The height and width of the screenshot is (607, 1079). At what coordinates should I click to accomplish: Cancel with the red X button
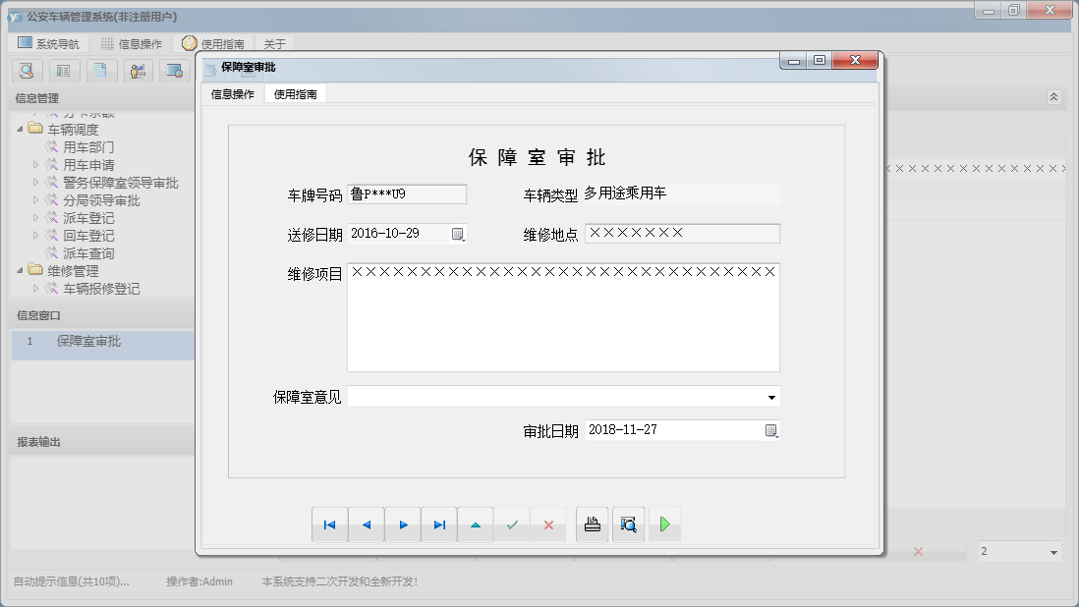point(548,524)
